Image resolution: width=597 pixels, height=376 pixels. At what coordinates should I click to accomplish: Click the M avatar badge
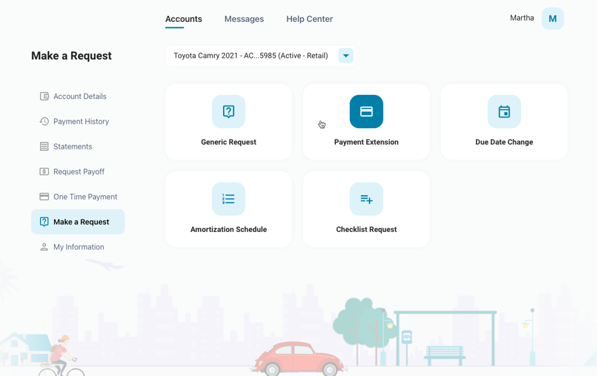point(552,19)
